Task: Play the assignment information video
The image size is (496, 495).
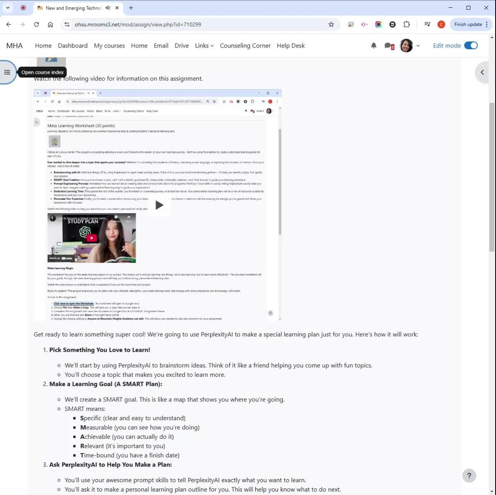Action: [x=159, y=205]
